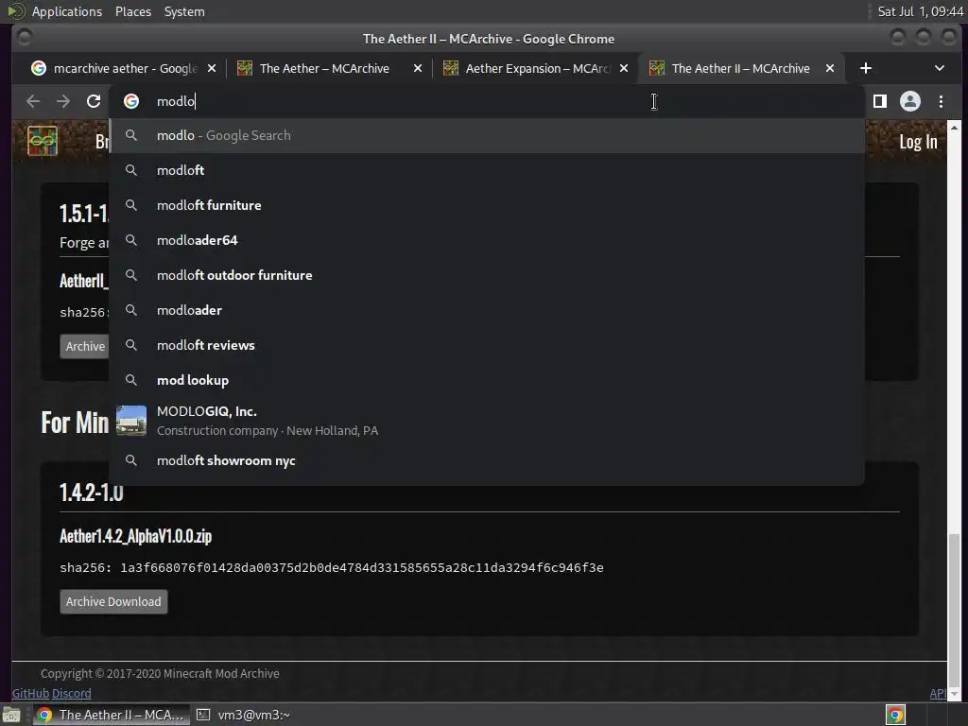Screen dimensions: 968x726
Task: Click the 'Log In' link
Action: [x=918, y=142]
